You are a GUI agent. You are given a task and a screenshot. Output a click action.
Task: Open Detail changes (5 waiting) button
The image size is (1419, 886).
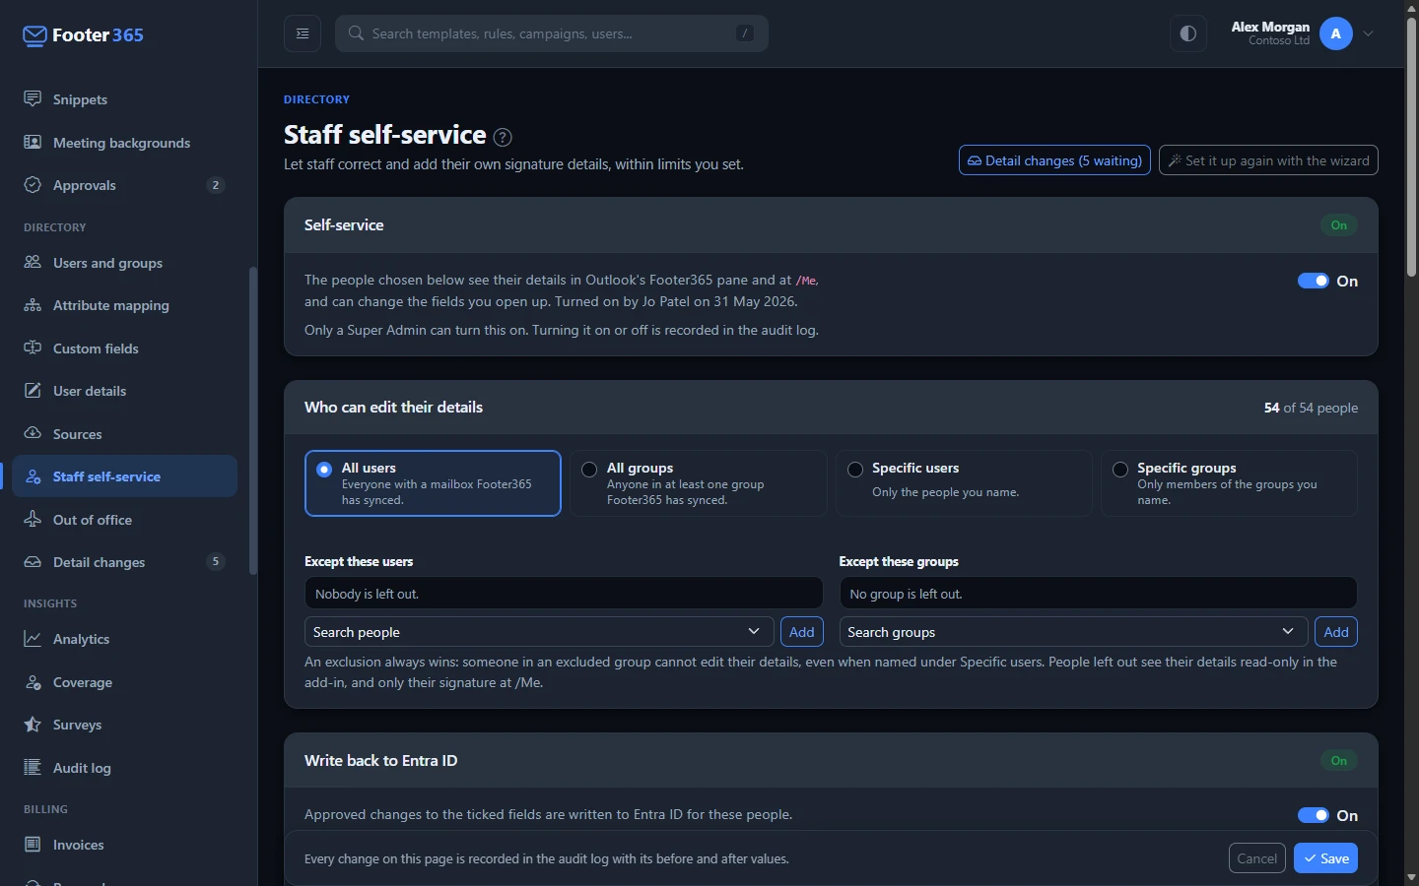[1054, 160]
